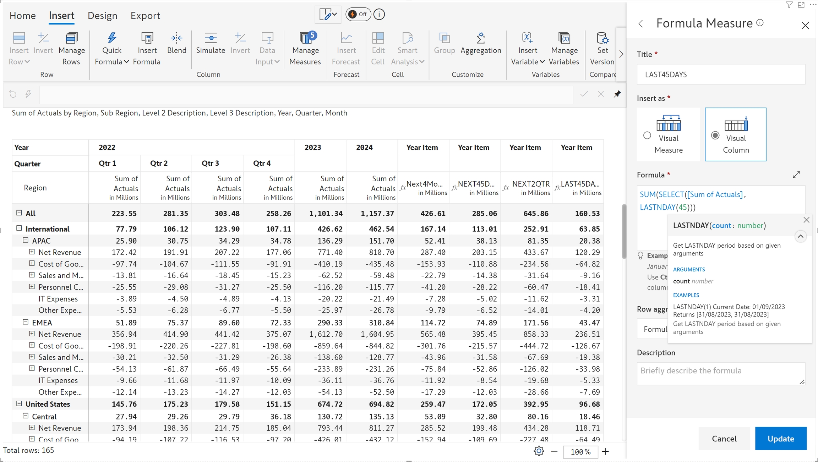Click the Update button
The image size is (818, 462).
[780, 439]
